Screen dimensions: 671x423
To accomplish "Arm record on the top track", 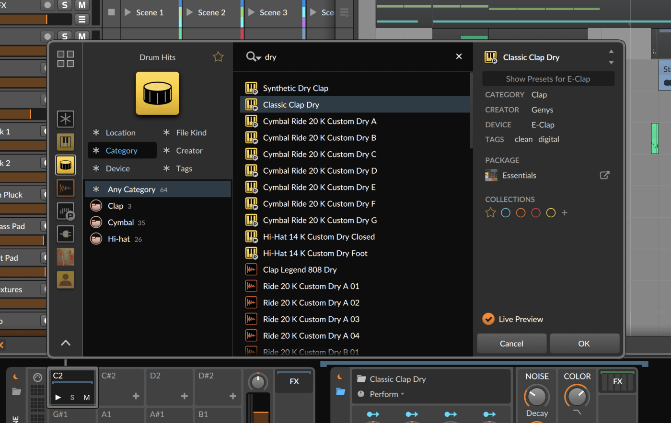I will pyautogui.click(x=47, y=5).
